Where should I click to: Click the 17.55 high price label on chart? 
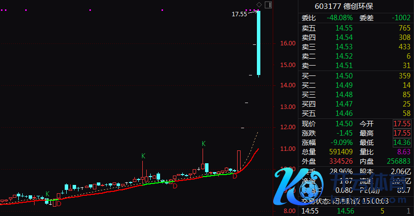pyautogui.click(x=240, y=14)
